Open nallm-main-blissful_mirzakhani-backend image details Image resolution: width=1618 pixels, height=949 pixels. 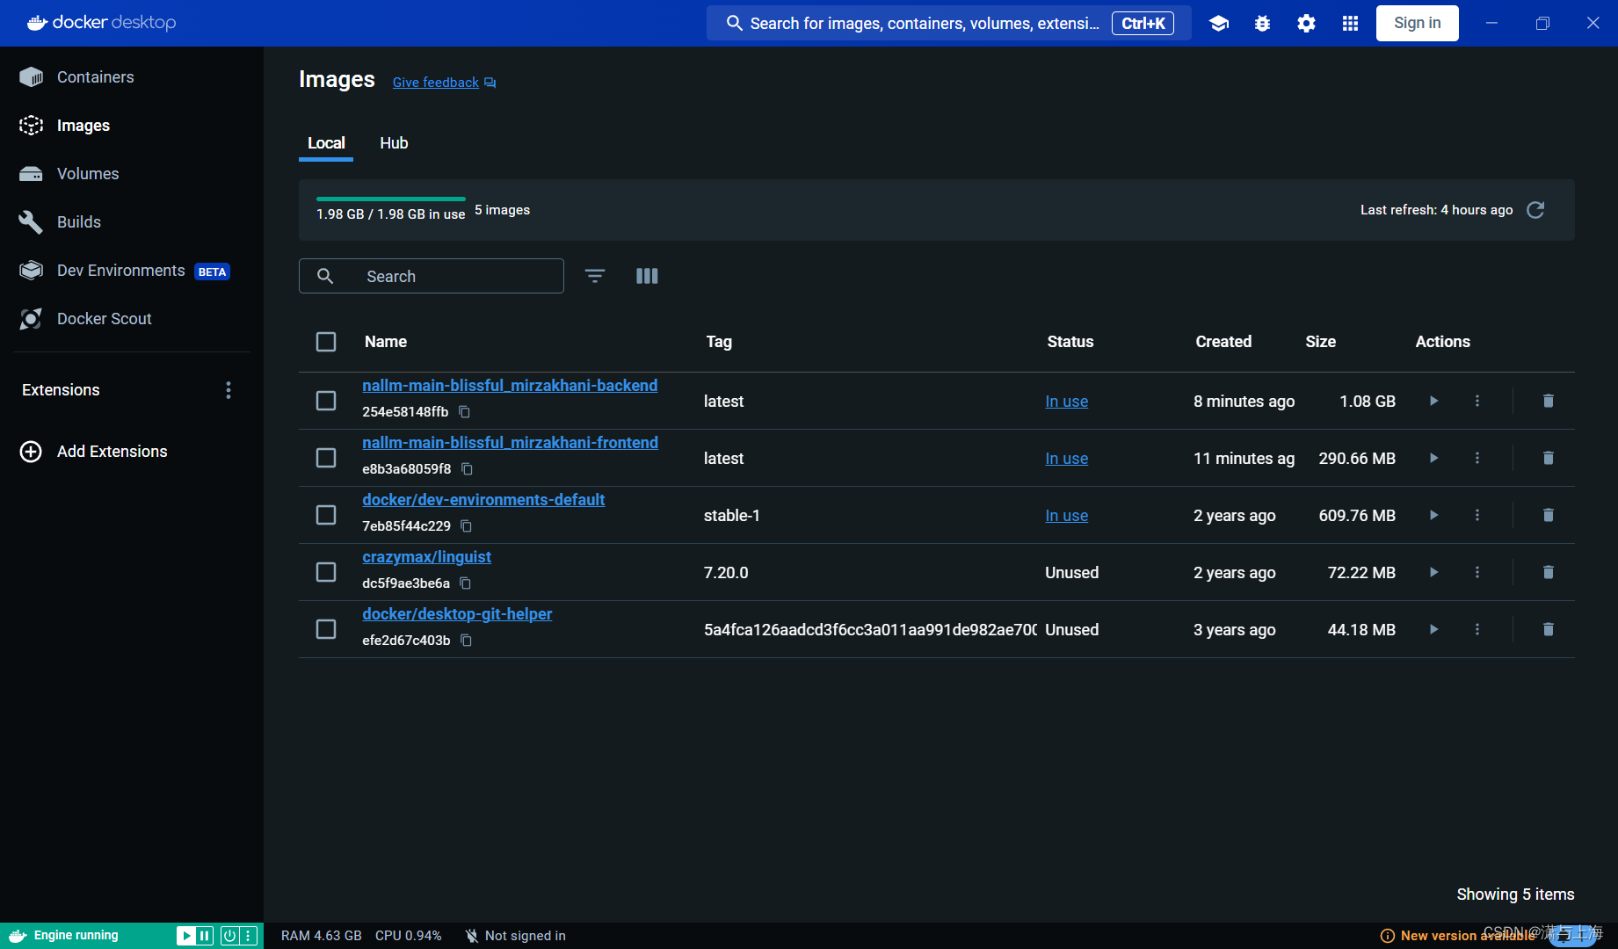(x=510, y=386)
